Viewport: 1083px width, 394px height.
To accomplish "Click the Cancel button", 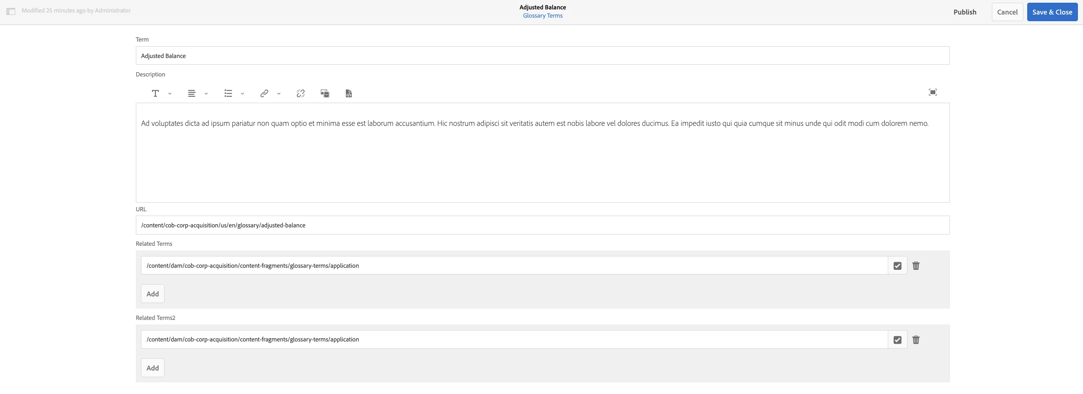I will tap(1007, 12).
